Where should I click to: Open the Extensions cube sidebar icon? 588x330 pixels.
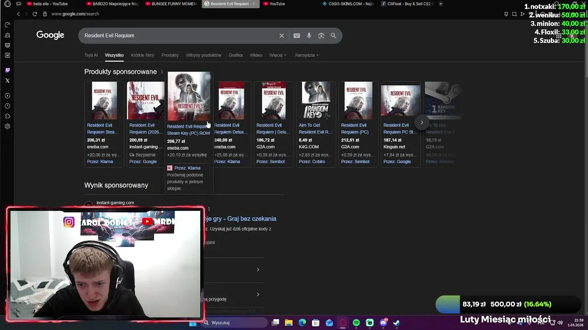coord(7,116)
